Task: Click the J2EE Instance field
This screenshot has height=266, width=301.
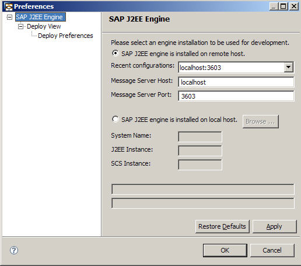Action: [x=200, y=150]
